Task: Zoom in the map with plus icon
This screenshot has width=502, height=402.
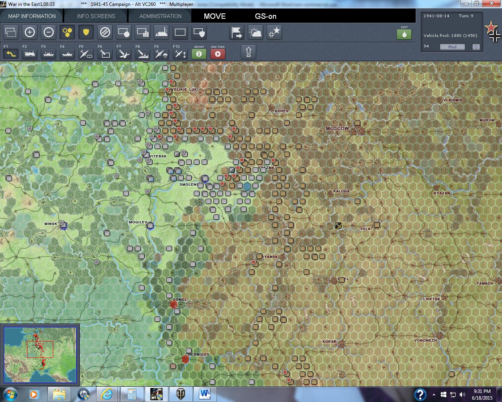Action: click(x=29, y=32)
